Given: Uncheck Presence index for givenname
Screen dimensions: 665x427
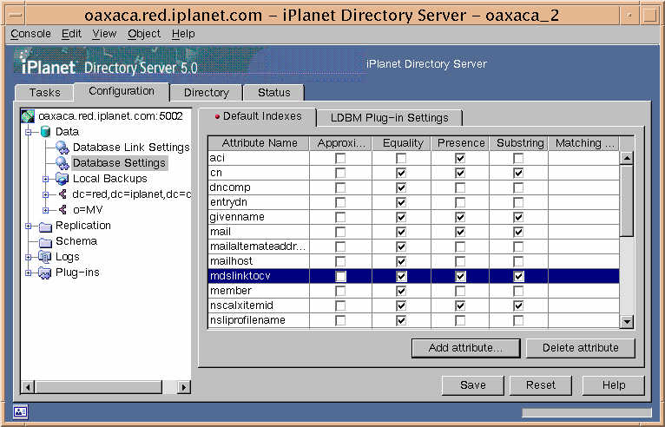Looking at the screenshot, I should coord(460,217).
